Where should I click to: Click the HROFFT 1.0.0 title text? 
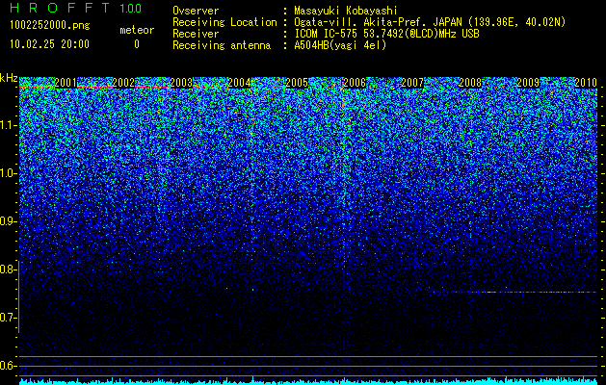coord(76,8)
